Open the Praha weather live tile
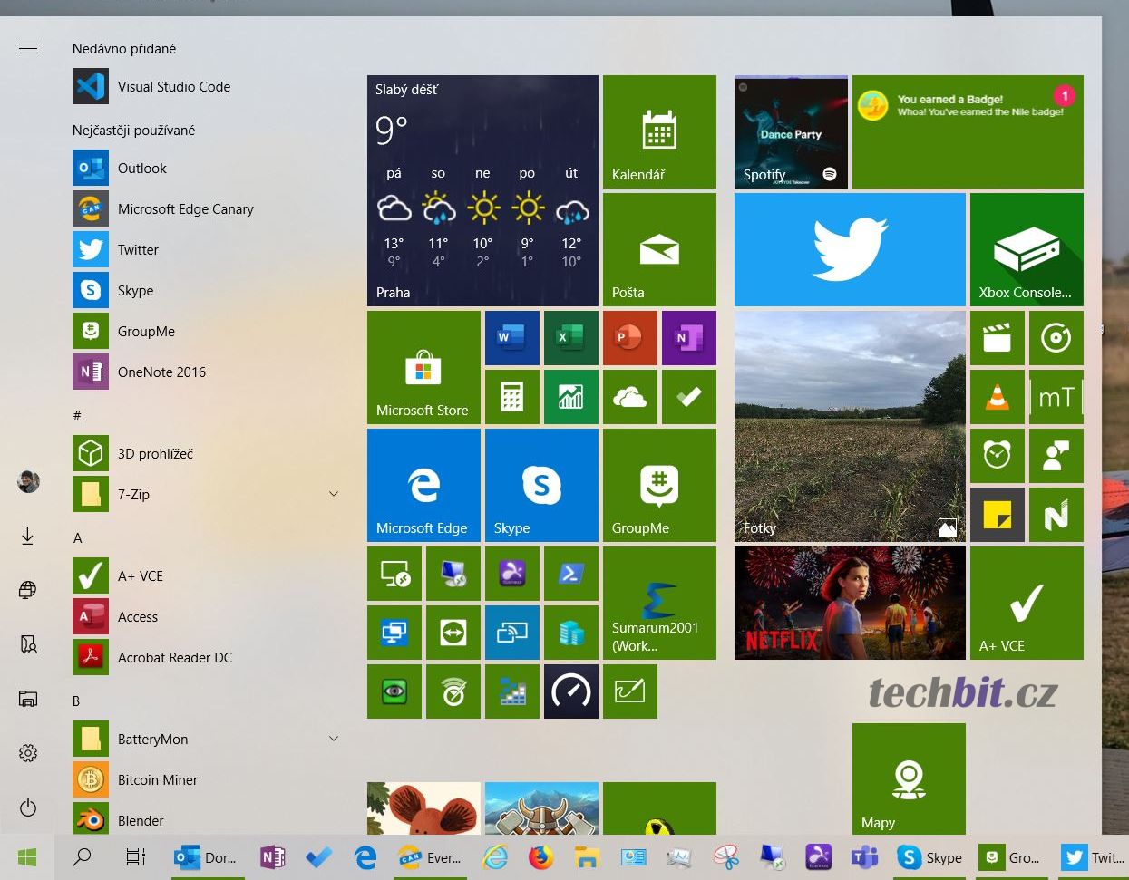 pyautogui.click(x=482, y=190)
